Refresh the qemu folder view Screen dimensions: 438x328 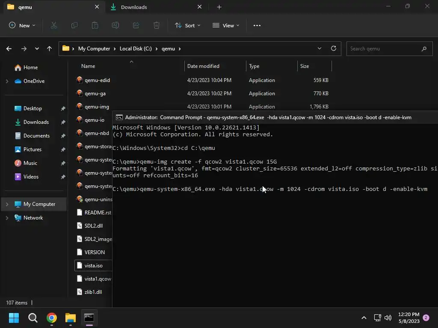pos(334,49)
